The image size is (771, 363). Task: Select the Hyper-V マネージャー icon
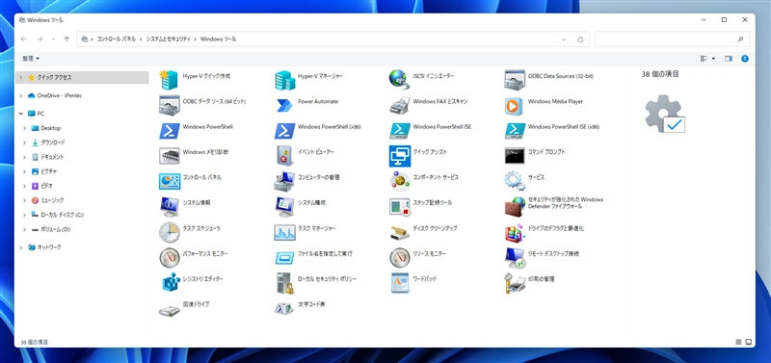click(x=284, y=80)
